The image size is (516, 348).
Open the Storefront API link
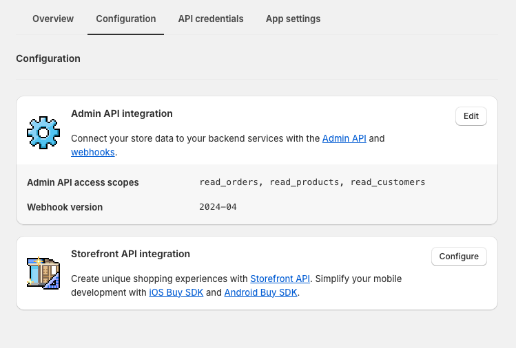tap(280, 279)
